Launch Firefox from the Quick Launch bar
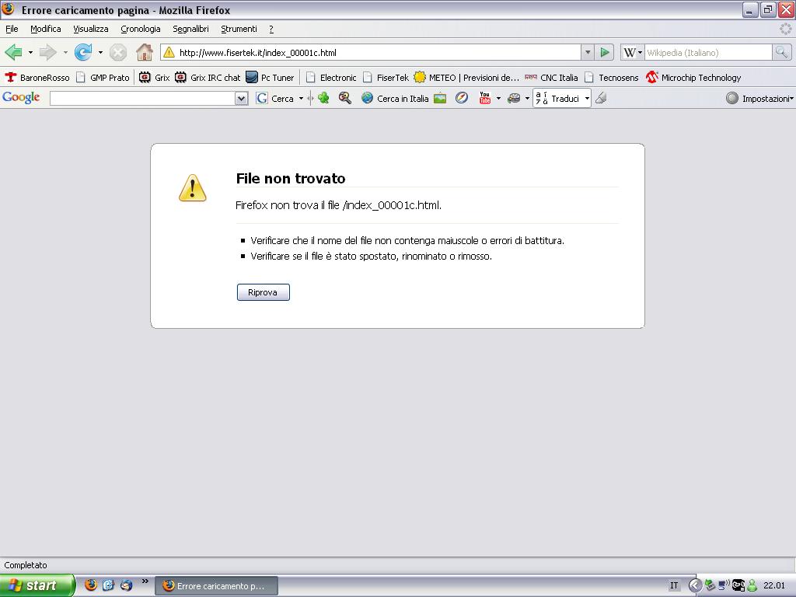Image resolution: width=796 pixels, height=597 pixels. tap(91, 585)
